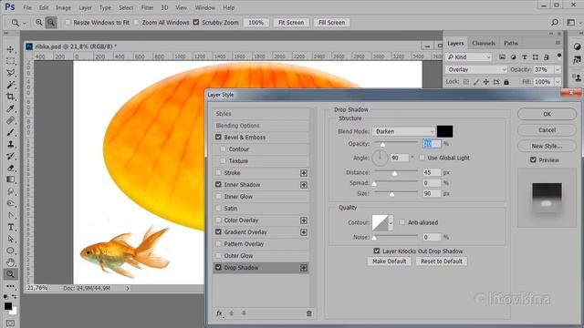This screenshot has height=328, width=584.
Task: Enable the Satin checkbox
Action: click(x=218, y=209)
